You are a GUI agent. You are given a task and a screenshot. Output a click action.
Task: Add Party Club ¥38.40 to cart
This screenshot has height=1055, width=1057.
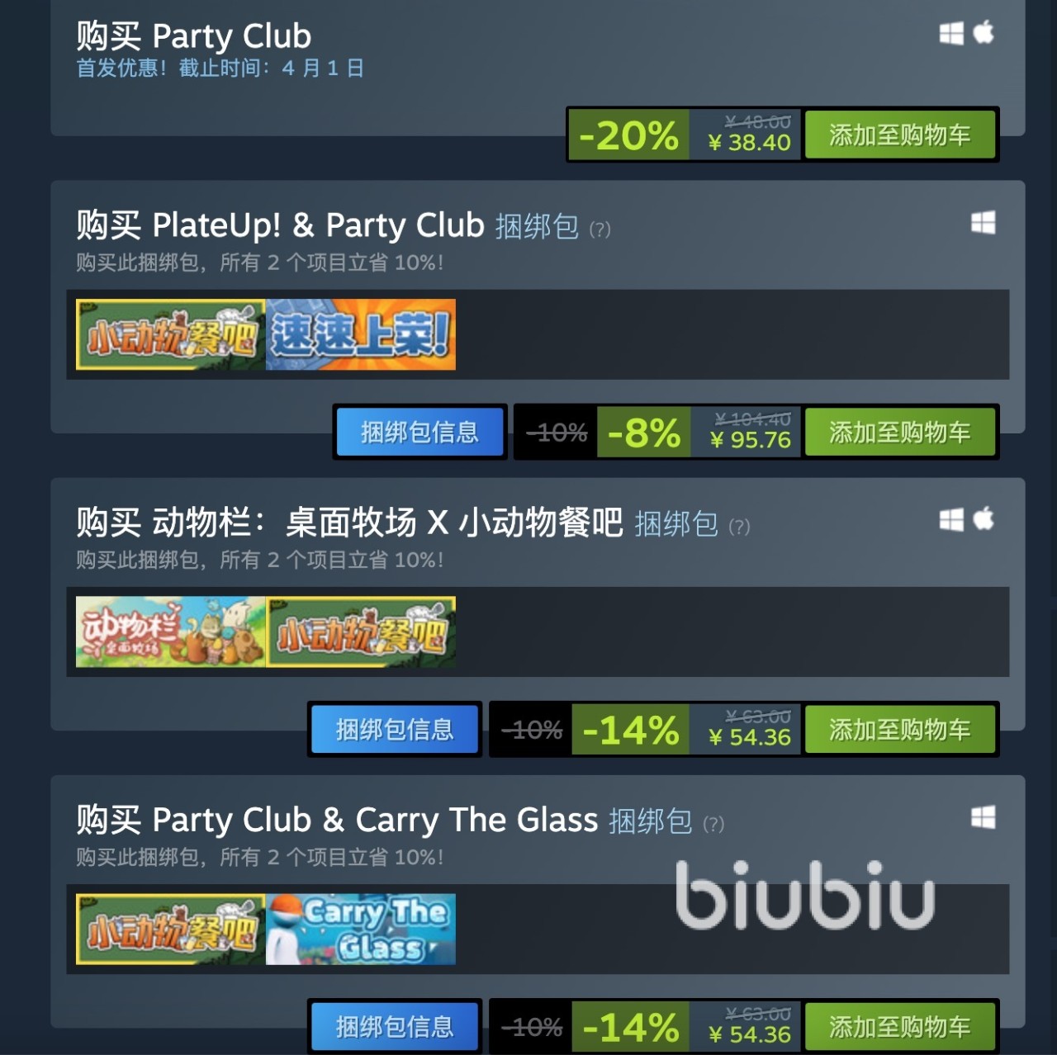click(899, 135)
